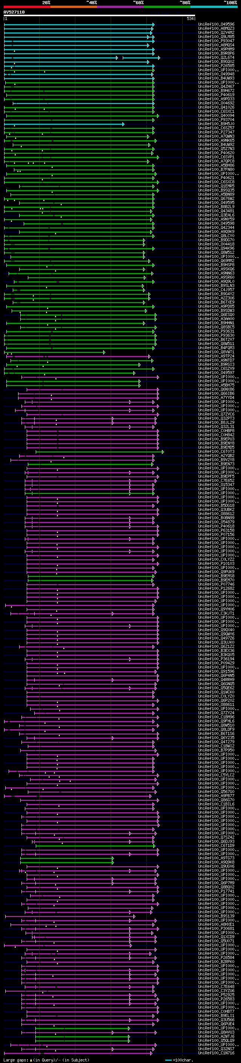Screen dimensions: 241x1063
Task: Select the UniRef100_Q1EMR5 label
Action: coord(216,186)
